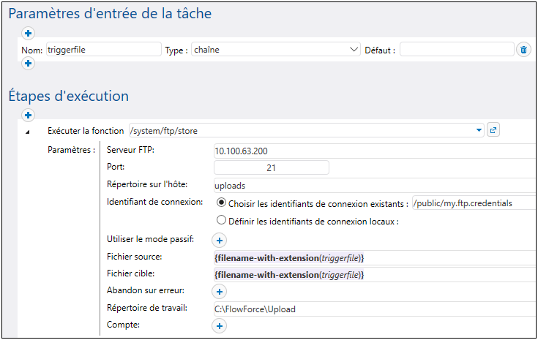Click the Fichier cible expression field
This screenshot has width=538, height=340.
coord(373,274)
